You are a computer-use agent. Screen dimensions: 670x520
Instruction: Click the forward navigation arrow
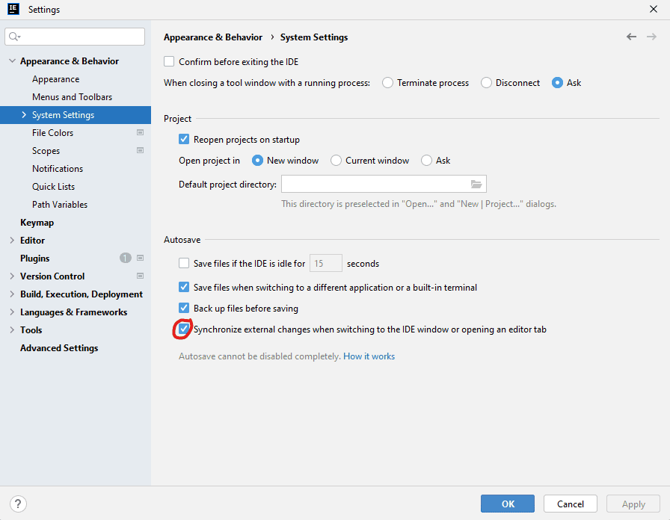651,37
